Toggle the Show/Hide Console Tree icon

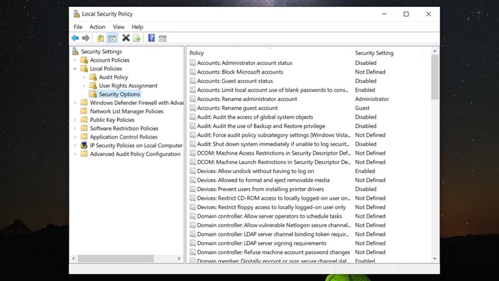pos(112,38)
